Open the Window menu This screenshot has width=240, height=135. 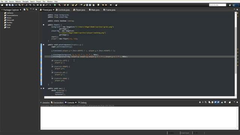point(50,1)
